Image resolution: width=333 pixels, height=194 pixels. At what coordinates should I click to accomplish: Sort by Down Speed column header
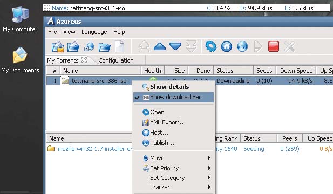click(x=296, y=71)
